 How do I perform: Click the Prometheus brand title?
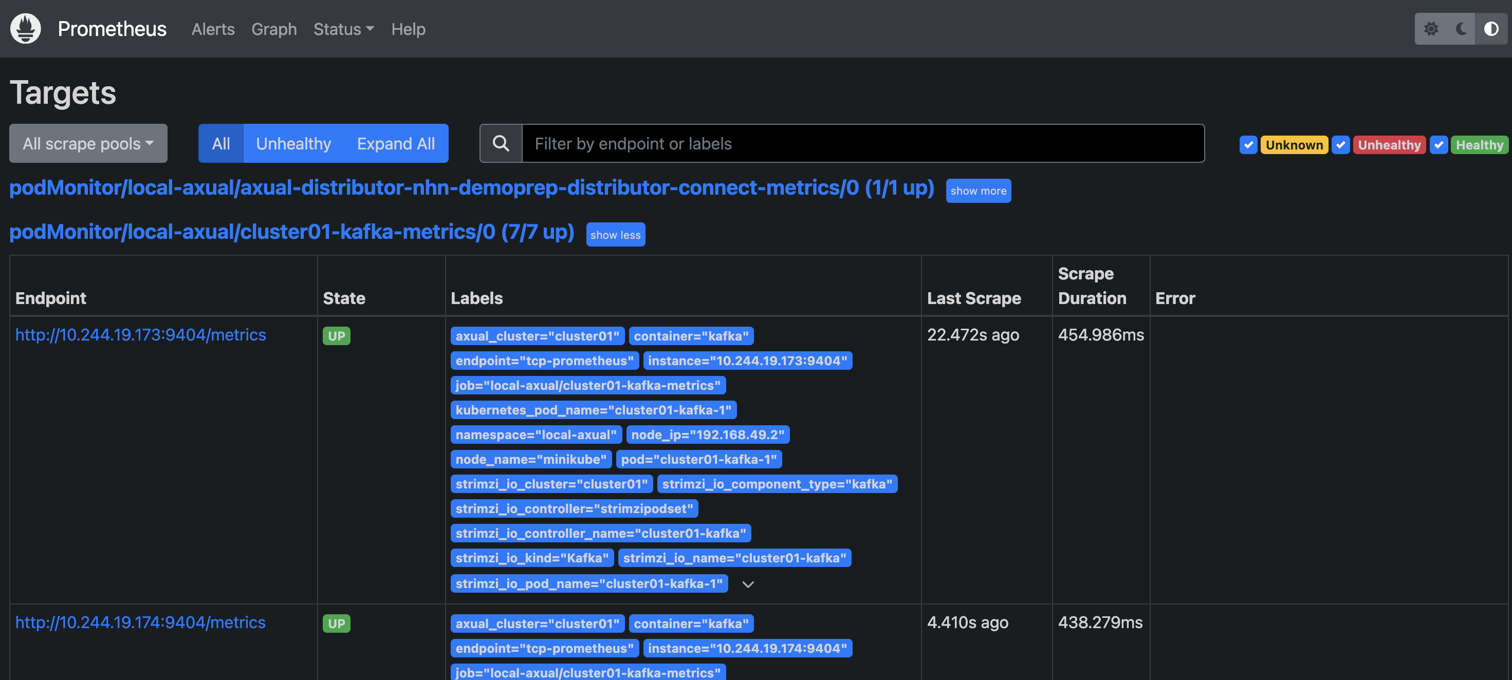tap(112, 29)
